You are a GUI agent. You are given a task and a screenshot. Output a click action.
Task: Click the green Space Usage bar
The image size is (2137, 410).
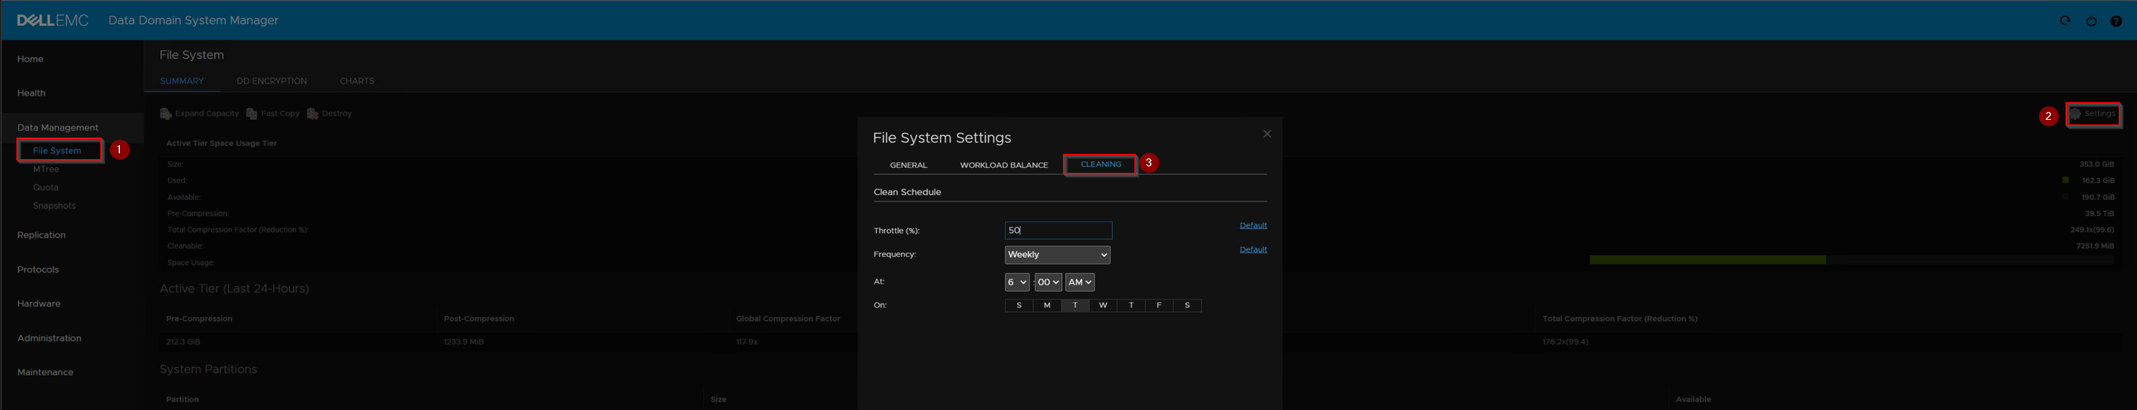coord(1708,260)
